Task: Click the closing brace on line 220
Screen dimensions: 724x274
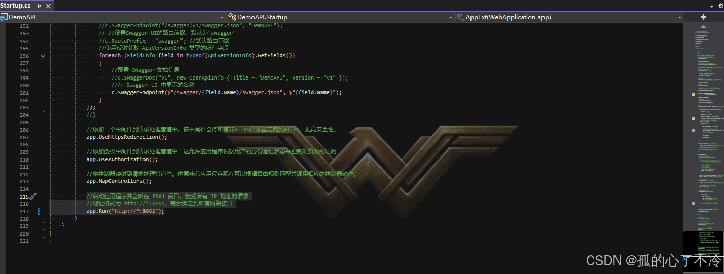Action: tap(51, 233)
